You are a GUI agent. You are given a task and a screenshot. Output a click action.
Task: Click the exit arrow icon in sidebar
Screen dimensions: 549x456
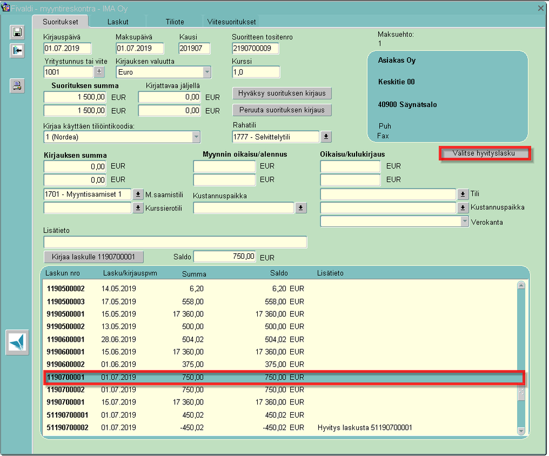[17, 51]
